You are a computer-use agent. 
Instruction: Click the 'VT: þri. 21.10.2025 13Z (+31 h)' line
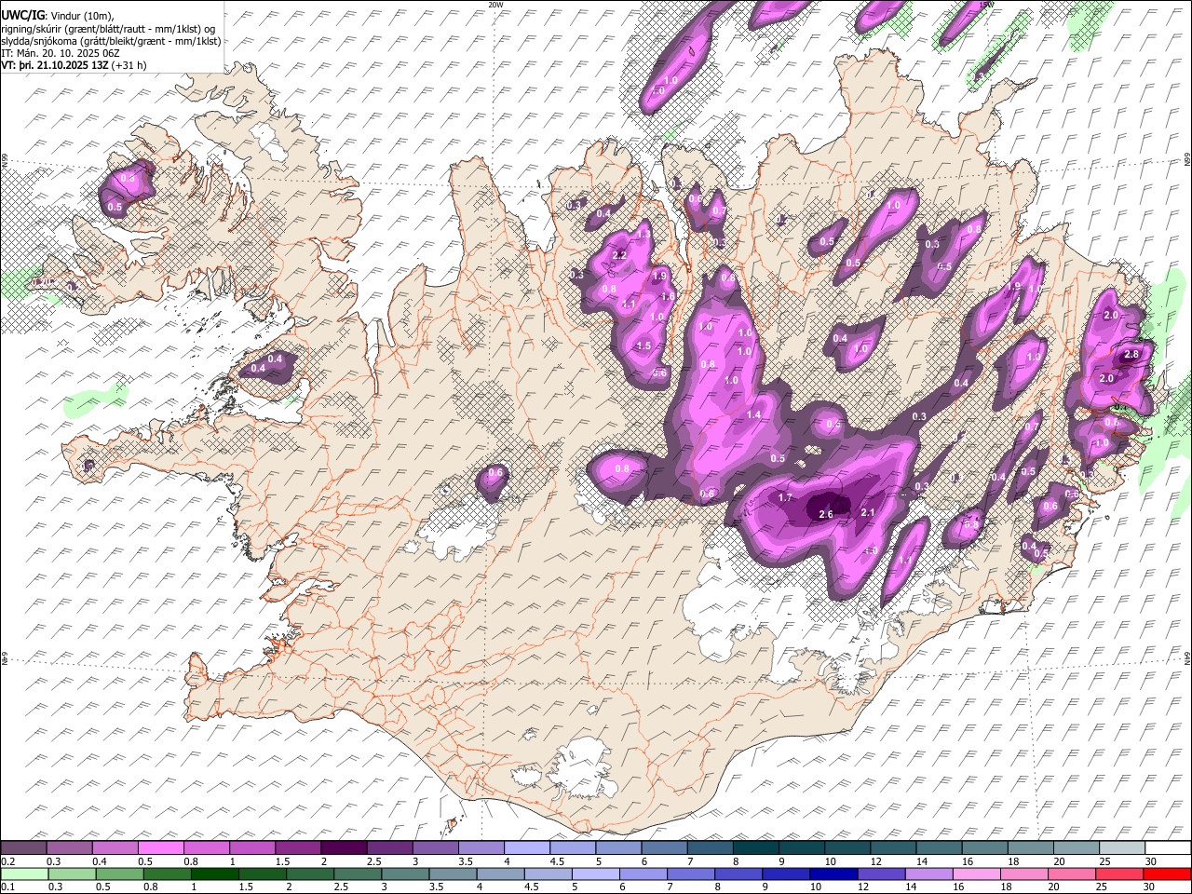pyautogui.click(x=74, y=65)
